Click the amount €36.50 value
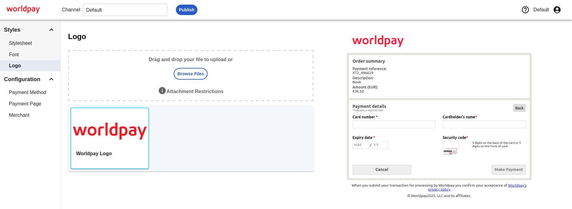This screenshot has width=572, height=209. coord(358,91)
